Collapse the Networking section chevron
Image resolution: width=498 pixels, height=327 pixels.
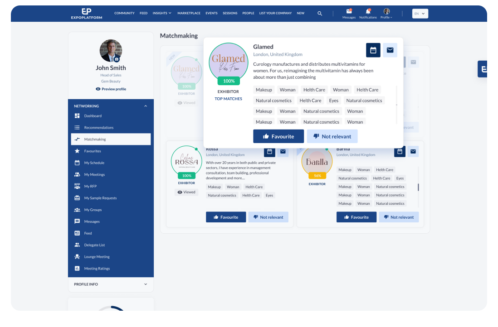point(146,106)
